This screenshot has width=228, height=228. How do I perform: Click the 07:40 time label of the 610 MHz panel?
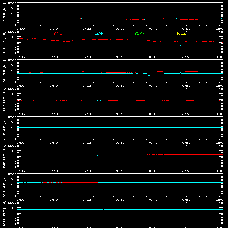[153, 86]
